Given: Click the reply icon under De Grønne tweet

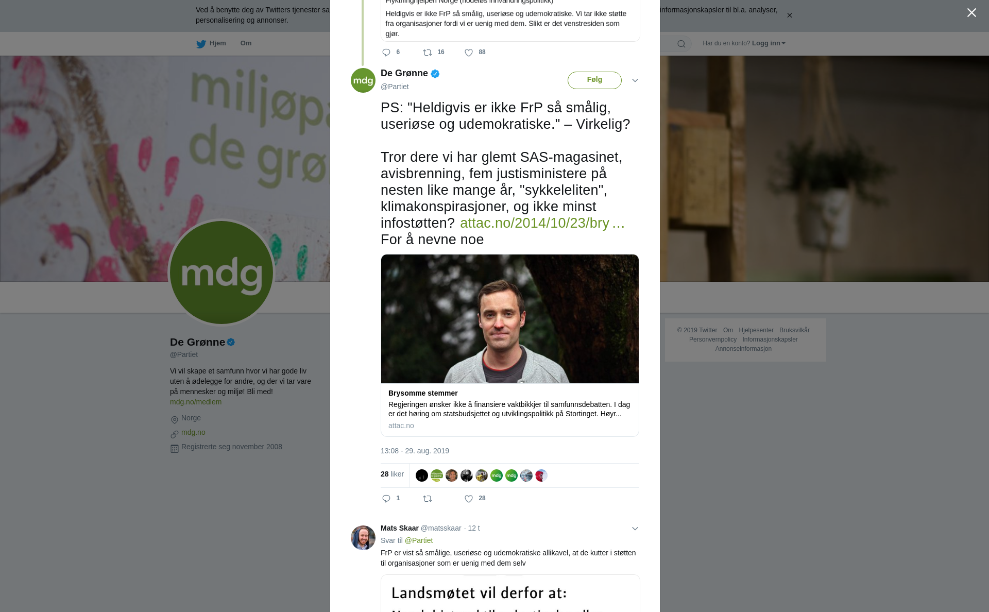Looking at the screenshot, I should (386, 499).
